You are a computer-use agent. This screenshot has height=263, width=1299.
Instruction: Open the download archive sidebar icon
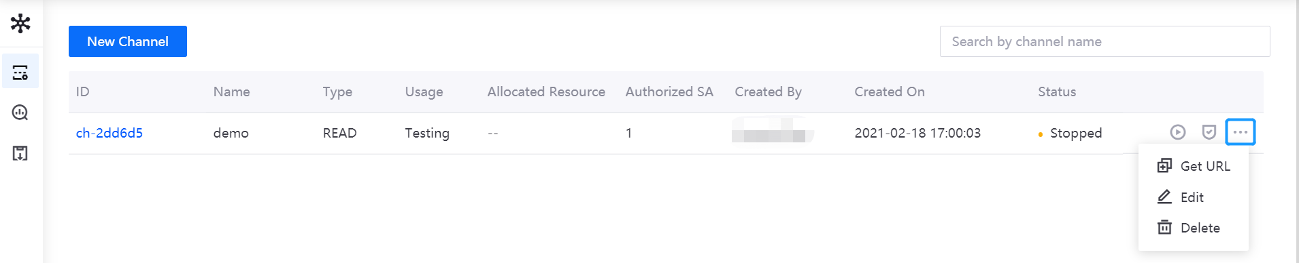point(20,153)
